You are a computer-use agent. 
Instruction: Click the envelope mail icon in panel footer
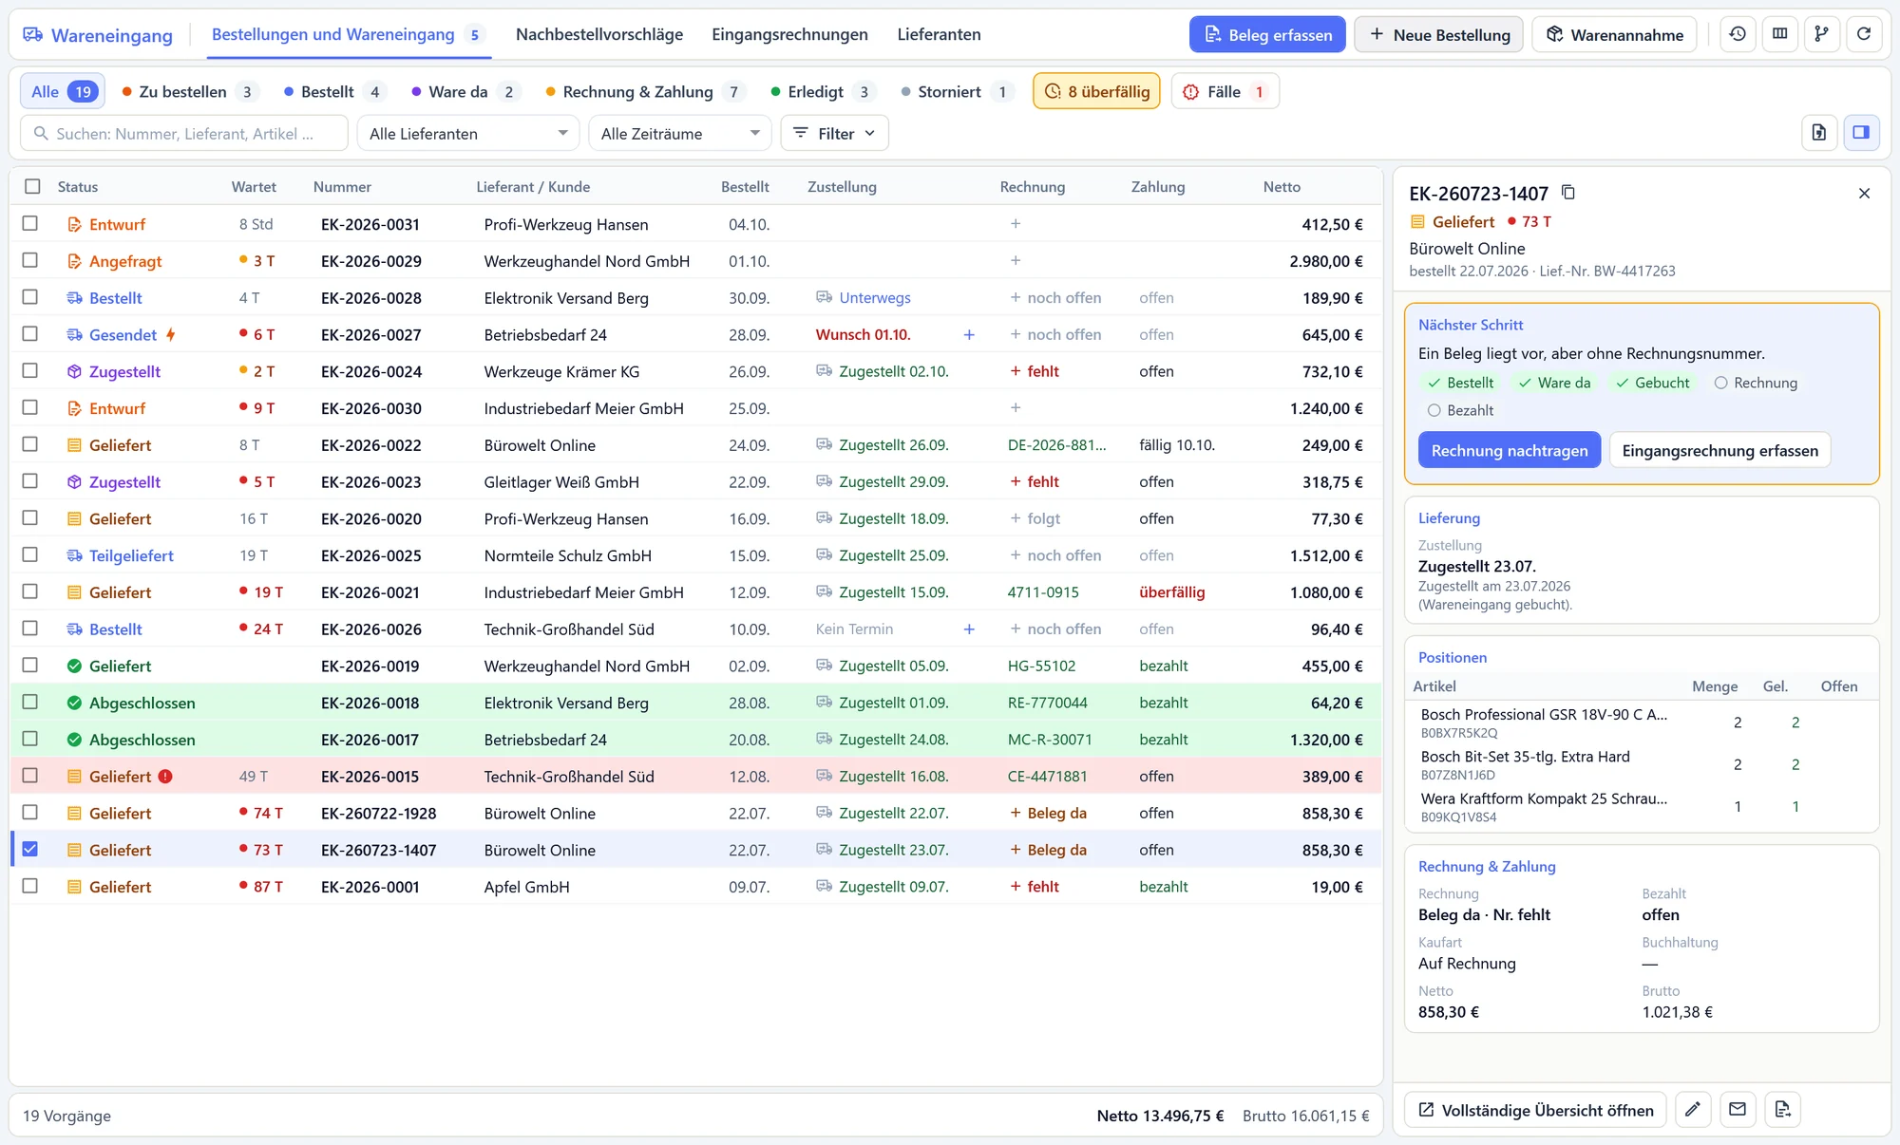tap(1738, 1109)
